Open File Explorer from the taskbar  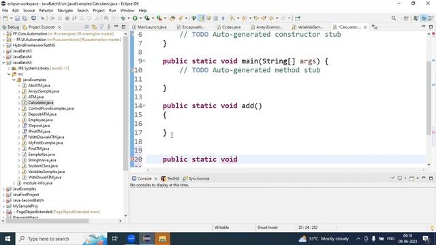point(162,239)
